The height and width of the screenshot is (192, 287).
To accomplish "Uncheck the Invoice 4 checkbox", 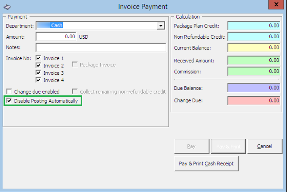I will tap(38, 80).
